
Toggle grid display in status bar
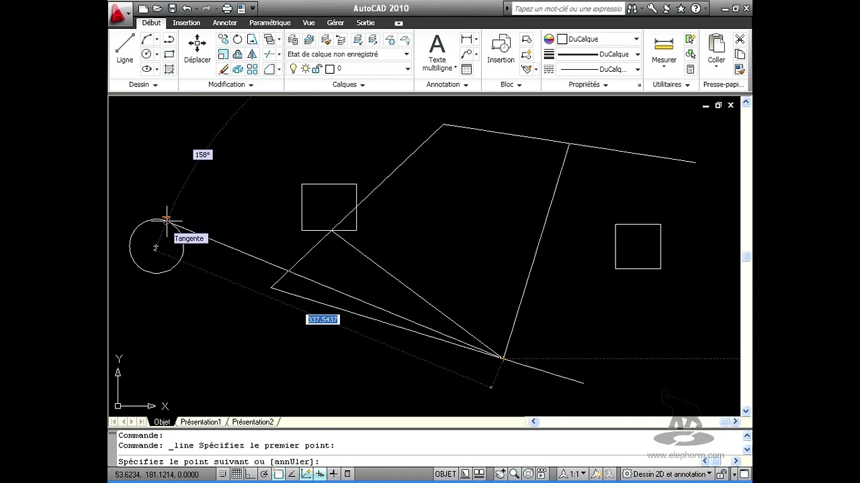pos(236,474)
